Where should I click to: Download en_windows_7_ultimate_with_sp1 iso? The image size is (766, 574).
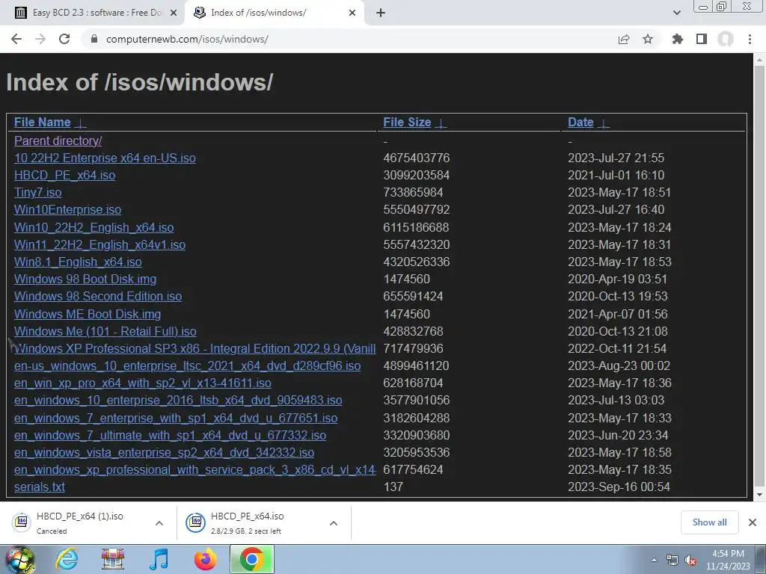tap(170, 436)
